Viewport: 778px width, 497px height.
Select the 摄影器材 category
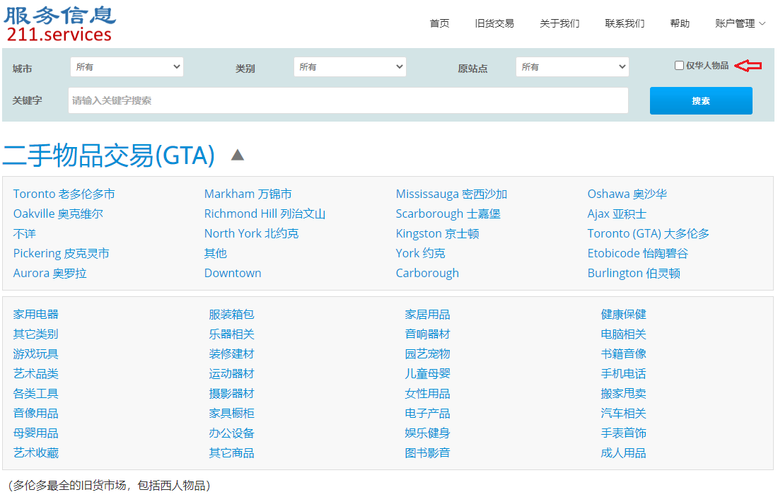[231, 393]
